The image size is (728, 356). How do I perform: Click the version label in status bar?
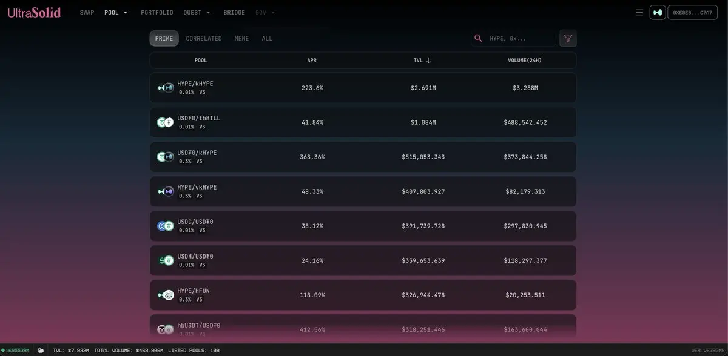[x=708, y=350]
